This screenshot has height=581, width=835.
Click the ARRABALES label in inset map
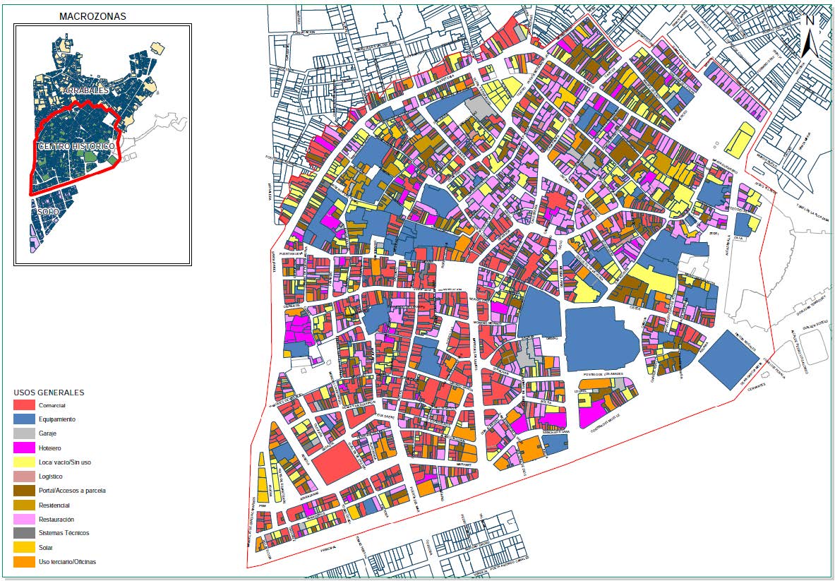click(x=85, y=92)
